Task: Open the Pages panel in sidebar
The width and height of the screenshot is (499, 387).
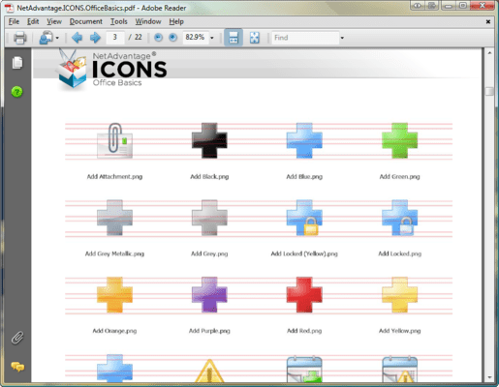Action: (17, 63)
